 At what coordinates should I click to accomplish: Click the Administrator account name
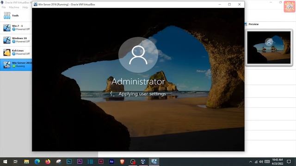138,82
